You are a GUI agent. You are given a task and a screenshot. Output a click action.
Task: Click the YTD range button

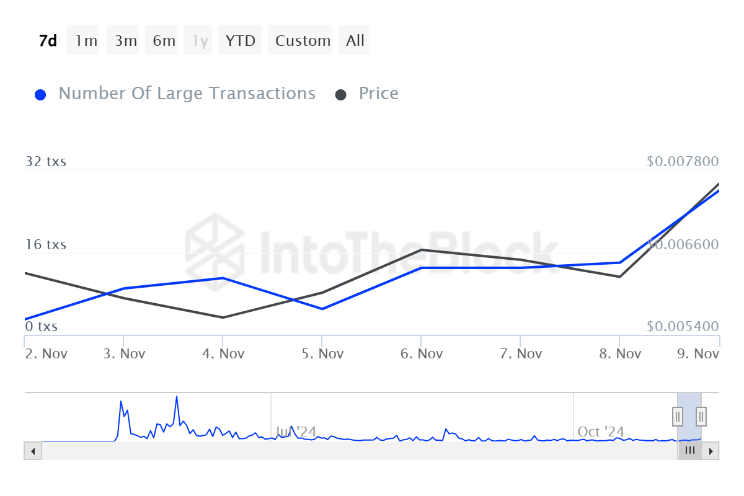pyautogui.click(x=240, y=41)
